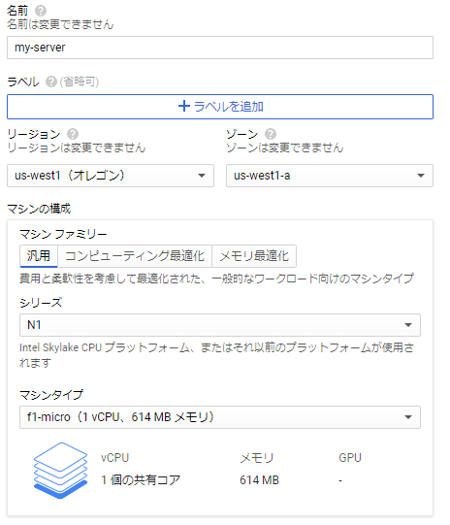450x525 pixels.
Task: Click the Intel Skylake CPU description text
Action: pos(216,355)
